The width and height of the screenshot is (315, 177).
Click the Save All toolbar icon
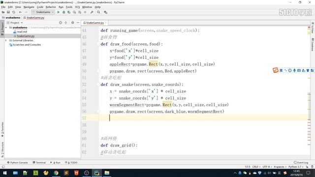[x=8, y=12]
